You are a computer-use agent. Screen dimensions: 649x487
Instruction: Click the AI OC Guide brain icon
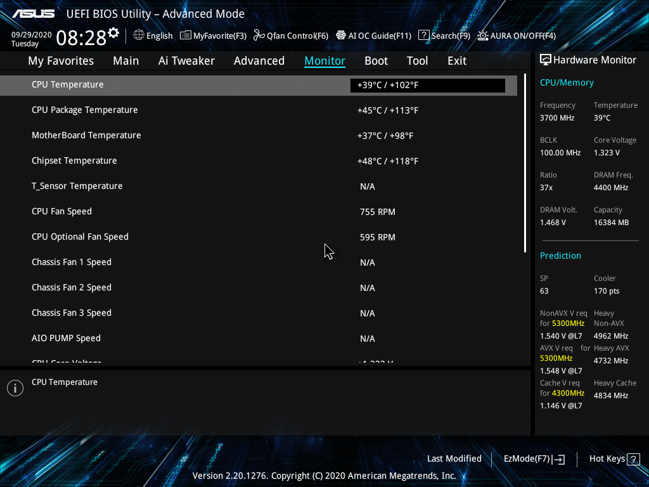click(x=340, y=36)
